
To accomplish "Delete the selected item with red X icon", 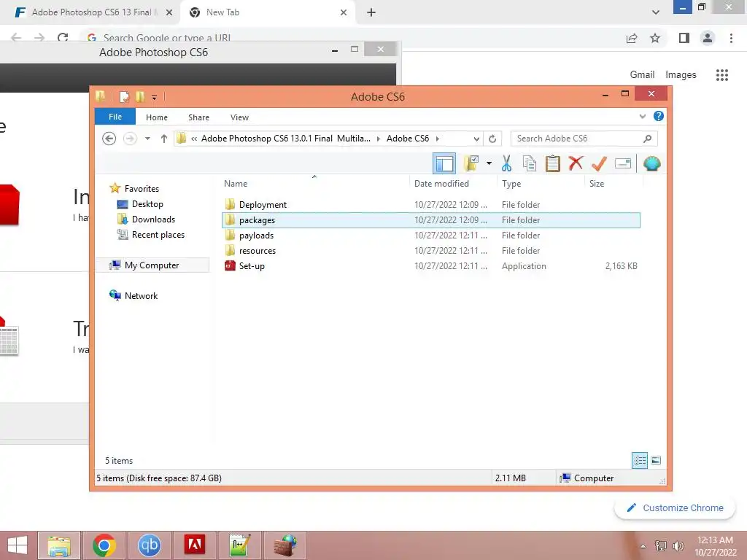I will [x=576, y=163].
